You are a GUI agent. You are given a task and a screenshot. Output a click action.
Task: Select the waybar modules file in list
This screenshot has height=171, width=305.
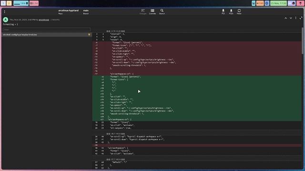[47, 35]
